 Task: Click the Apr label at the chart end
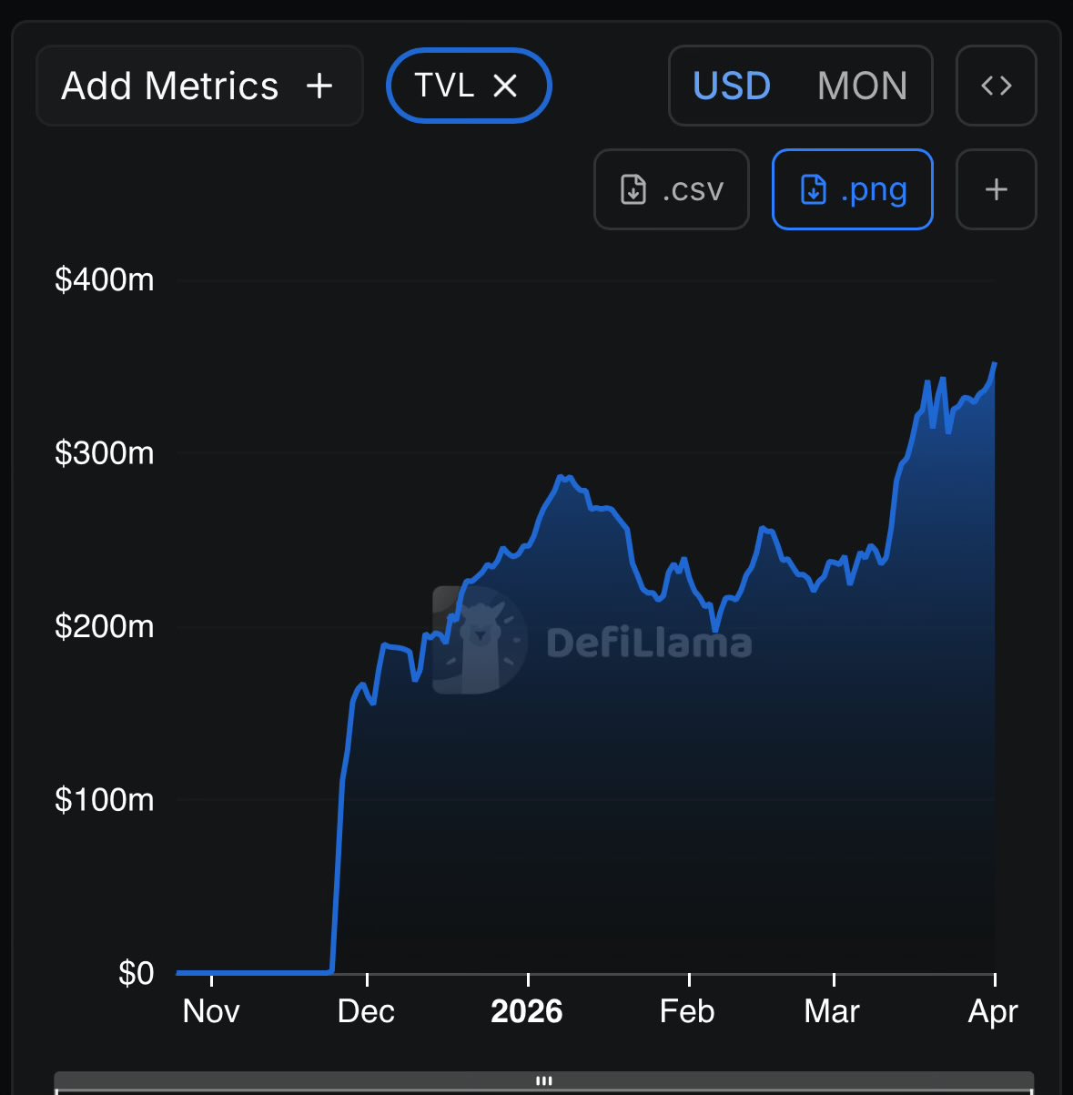(993, 1011)
